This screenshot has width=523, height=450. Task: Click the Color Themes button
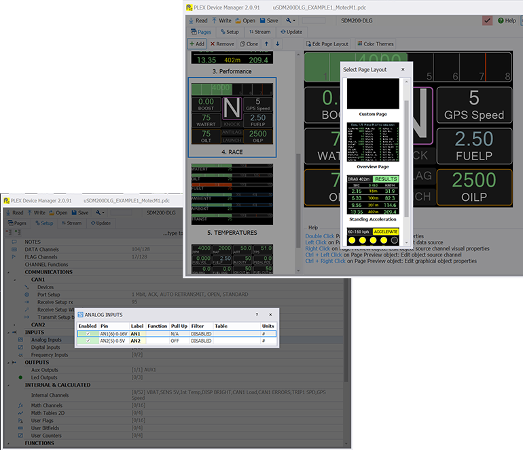[376, 43]
